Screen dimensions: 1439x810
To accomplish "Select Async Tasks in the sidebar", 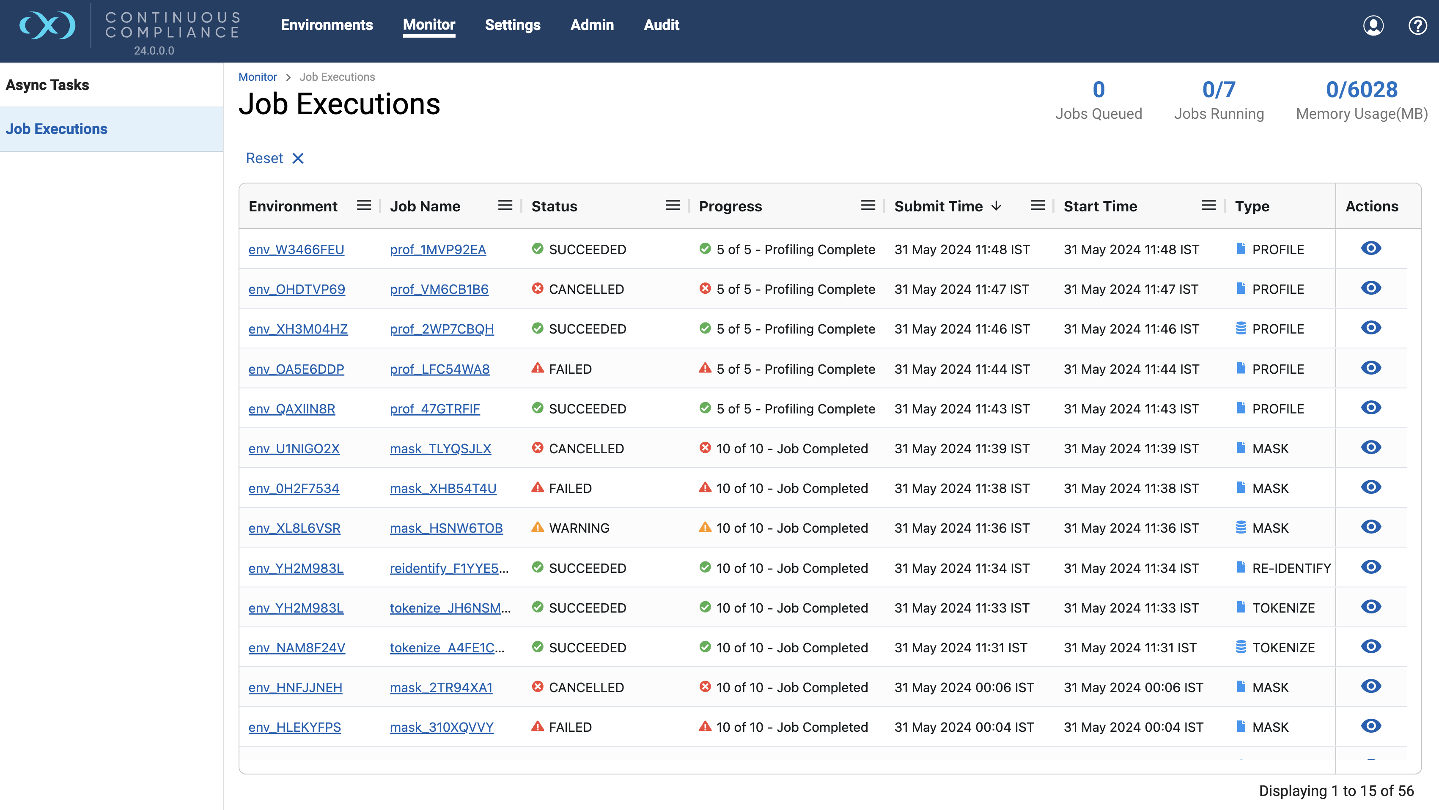I will pos(47,85).
